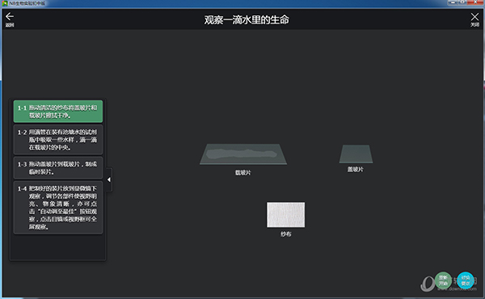Collapse the step panel with the arrow
The width and height of the screenshot is (485, 299).
point(109,179)
